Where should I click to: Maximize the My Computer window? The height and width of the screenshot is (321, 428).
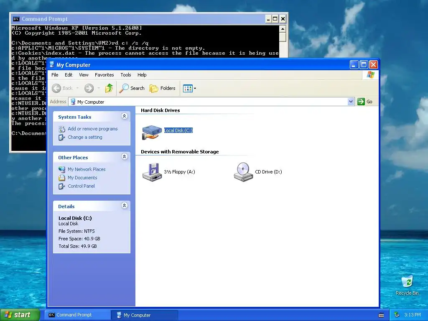click(364, 65)
